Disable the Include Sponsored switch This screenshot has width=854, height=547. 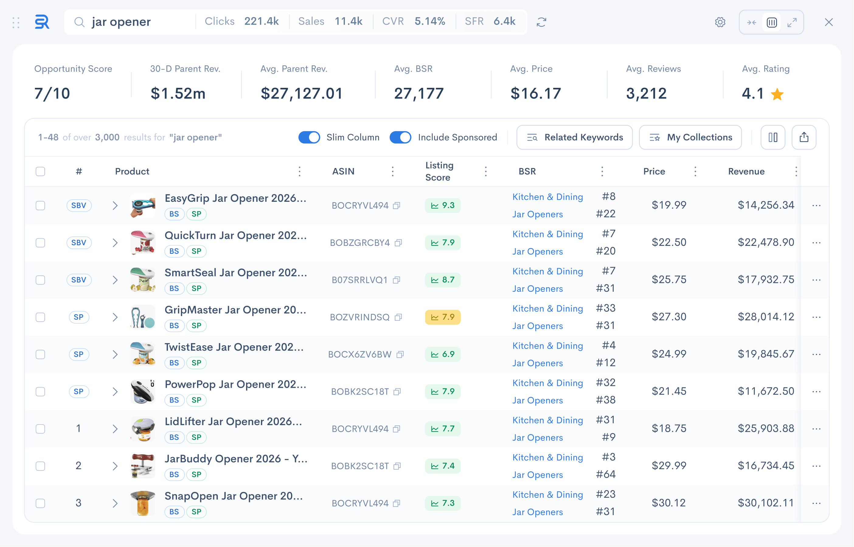(x=400, y=137)
